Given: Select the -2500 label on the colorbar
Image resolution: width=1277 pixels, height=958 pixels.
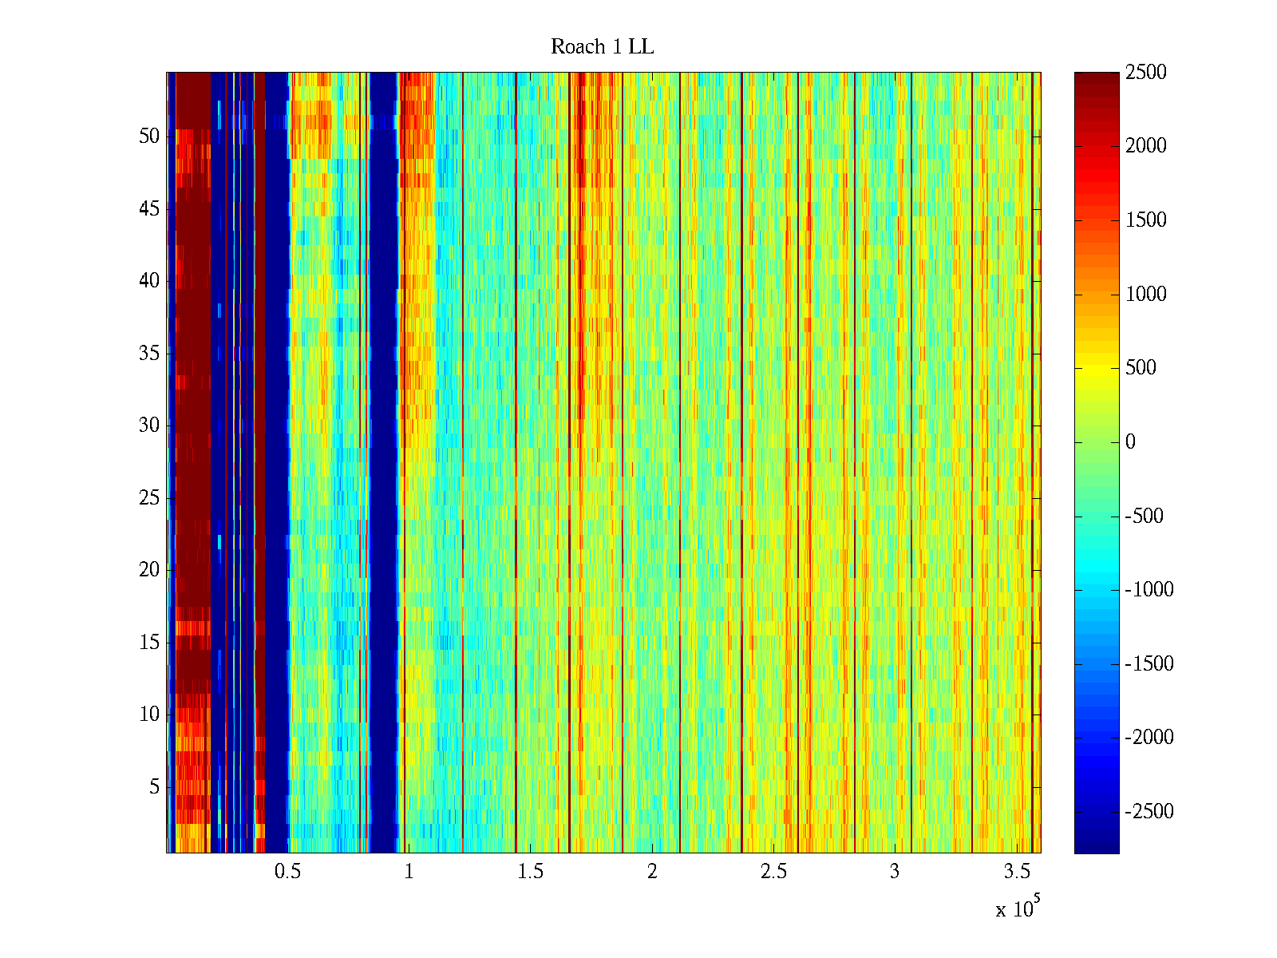Looking at the screenshot, I should click(x=1149, y=812).
